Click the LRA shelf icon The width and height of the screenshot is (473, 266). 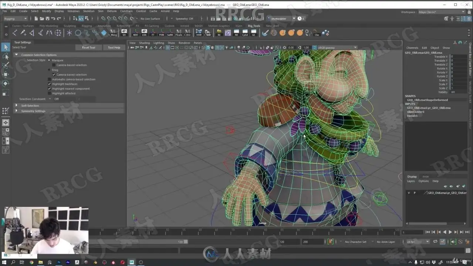[144, 33]
